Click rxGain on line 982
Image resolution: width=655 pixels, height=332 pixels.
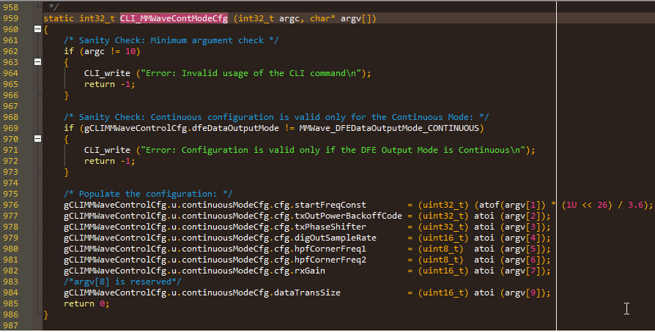point(310,271)
